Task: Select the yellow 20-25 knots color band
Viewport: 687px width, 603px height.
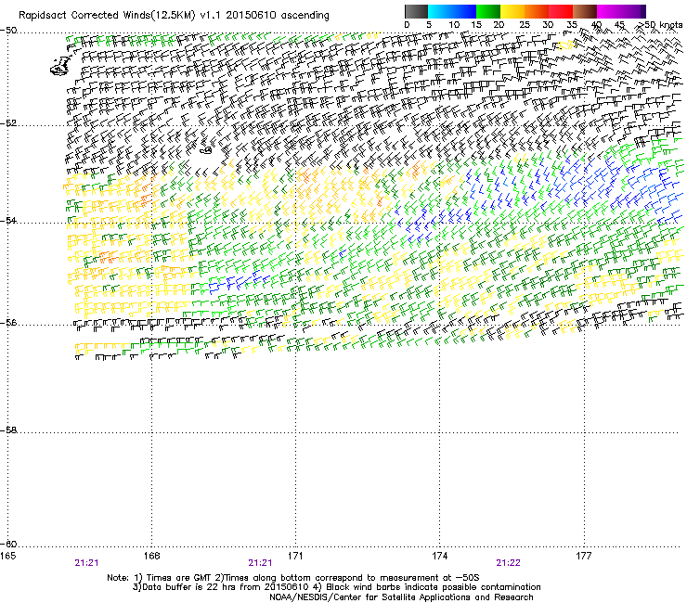Action: tap(512, 11)
